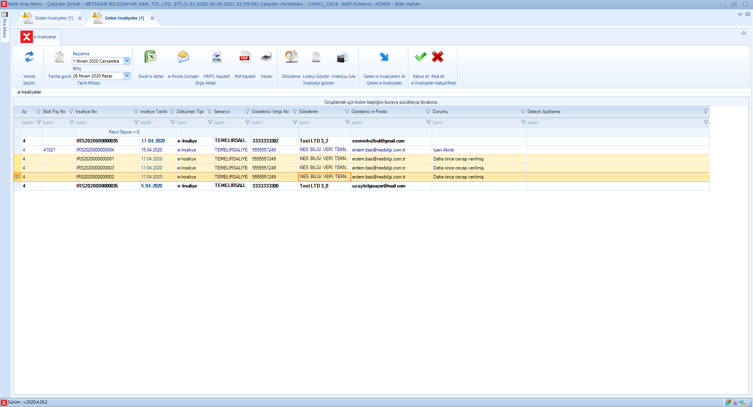Open the Başlama date dropdown
This screenshot has width=753, height=407.
[x=127, y=61]
